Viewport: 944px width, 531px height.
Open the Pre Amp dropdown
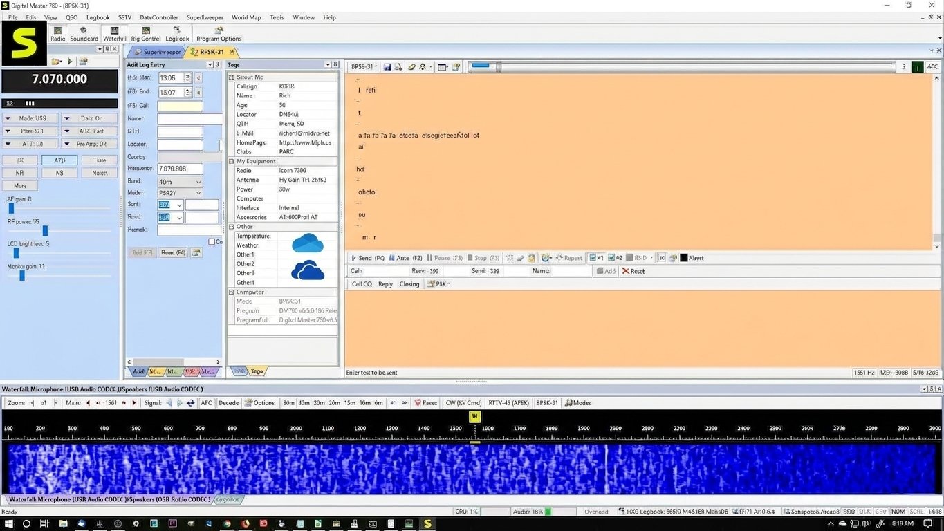[x=89, y=144]
